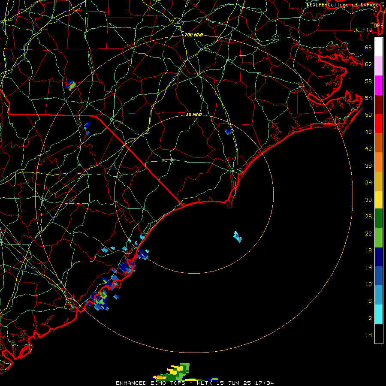
Task: Click the TOPS legend title
Action: tap(377, 26)
